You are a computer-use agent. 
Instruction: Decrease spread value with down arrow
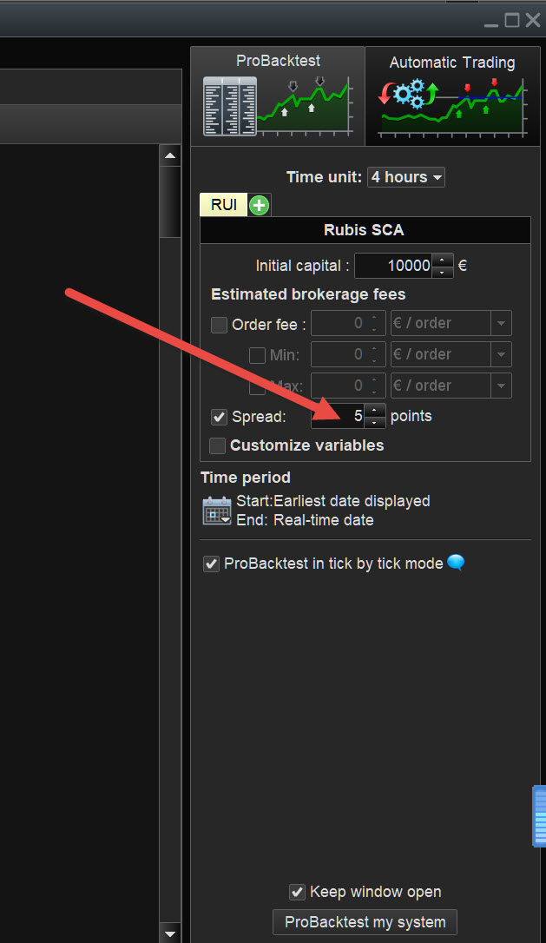375,422
